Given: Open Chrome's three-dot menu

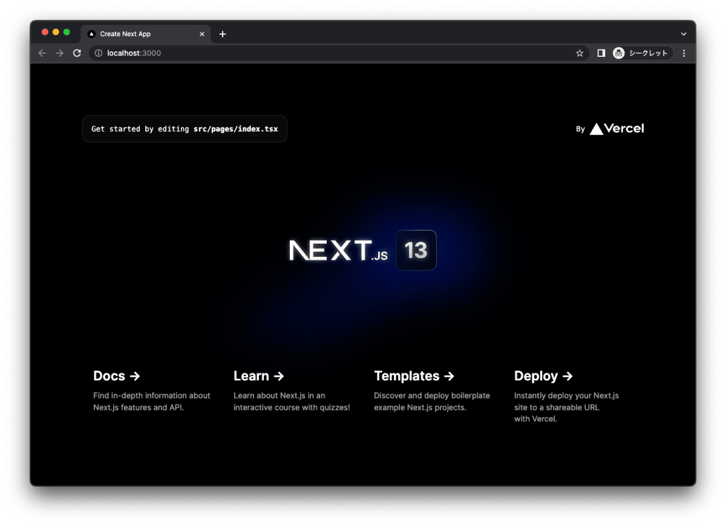Looking at the screenshot, I should [x=684, y=53].
